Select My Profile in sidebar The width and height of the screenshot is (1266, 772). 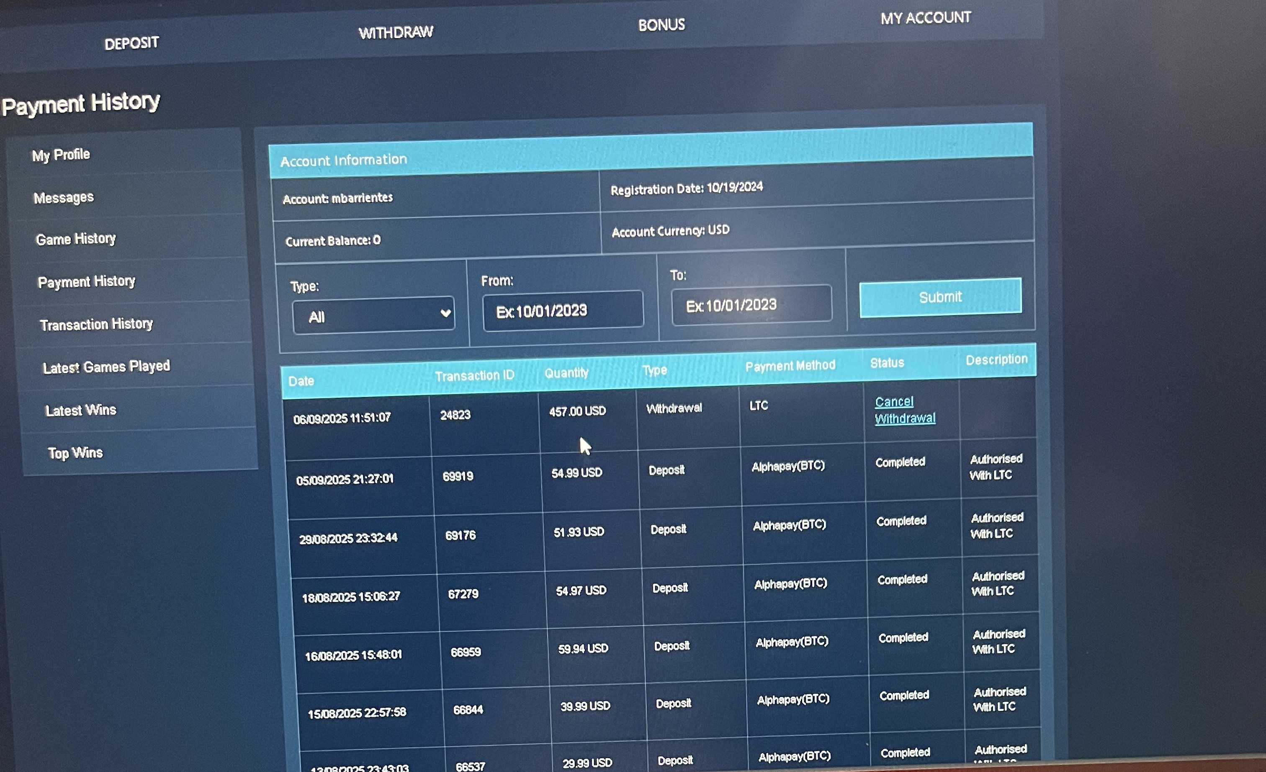[x=61, y=155]
